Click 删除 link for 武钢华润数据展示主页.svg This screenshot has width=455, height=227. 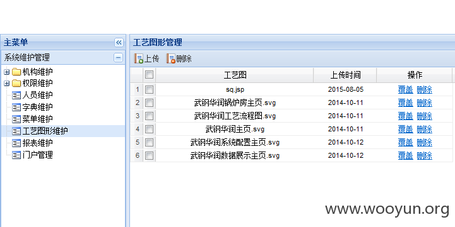click(425, 155)
